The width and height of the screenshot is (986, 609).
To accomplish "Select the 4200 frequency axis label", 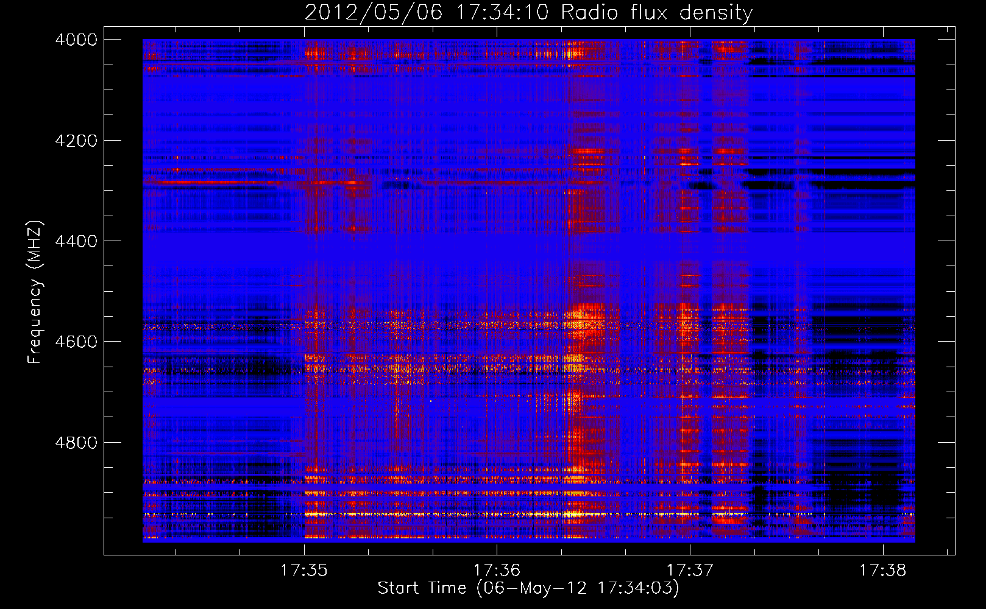I will (x=76, y=141).
